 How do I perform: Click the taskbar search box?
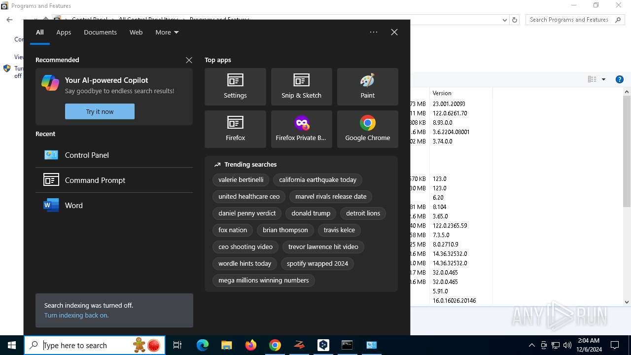95,345
